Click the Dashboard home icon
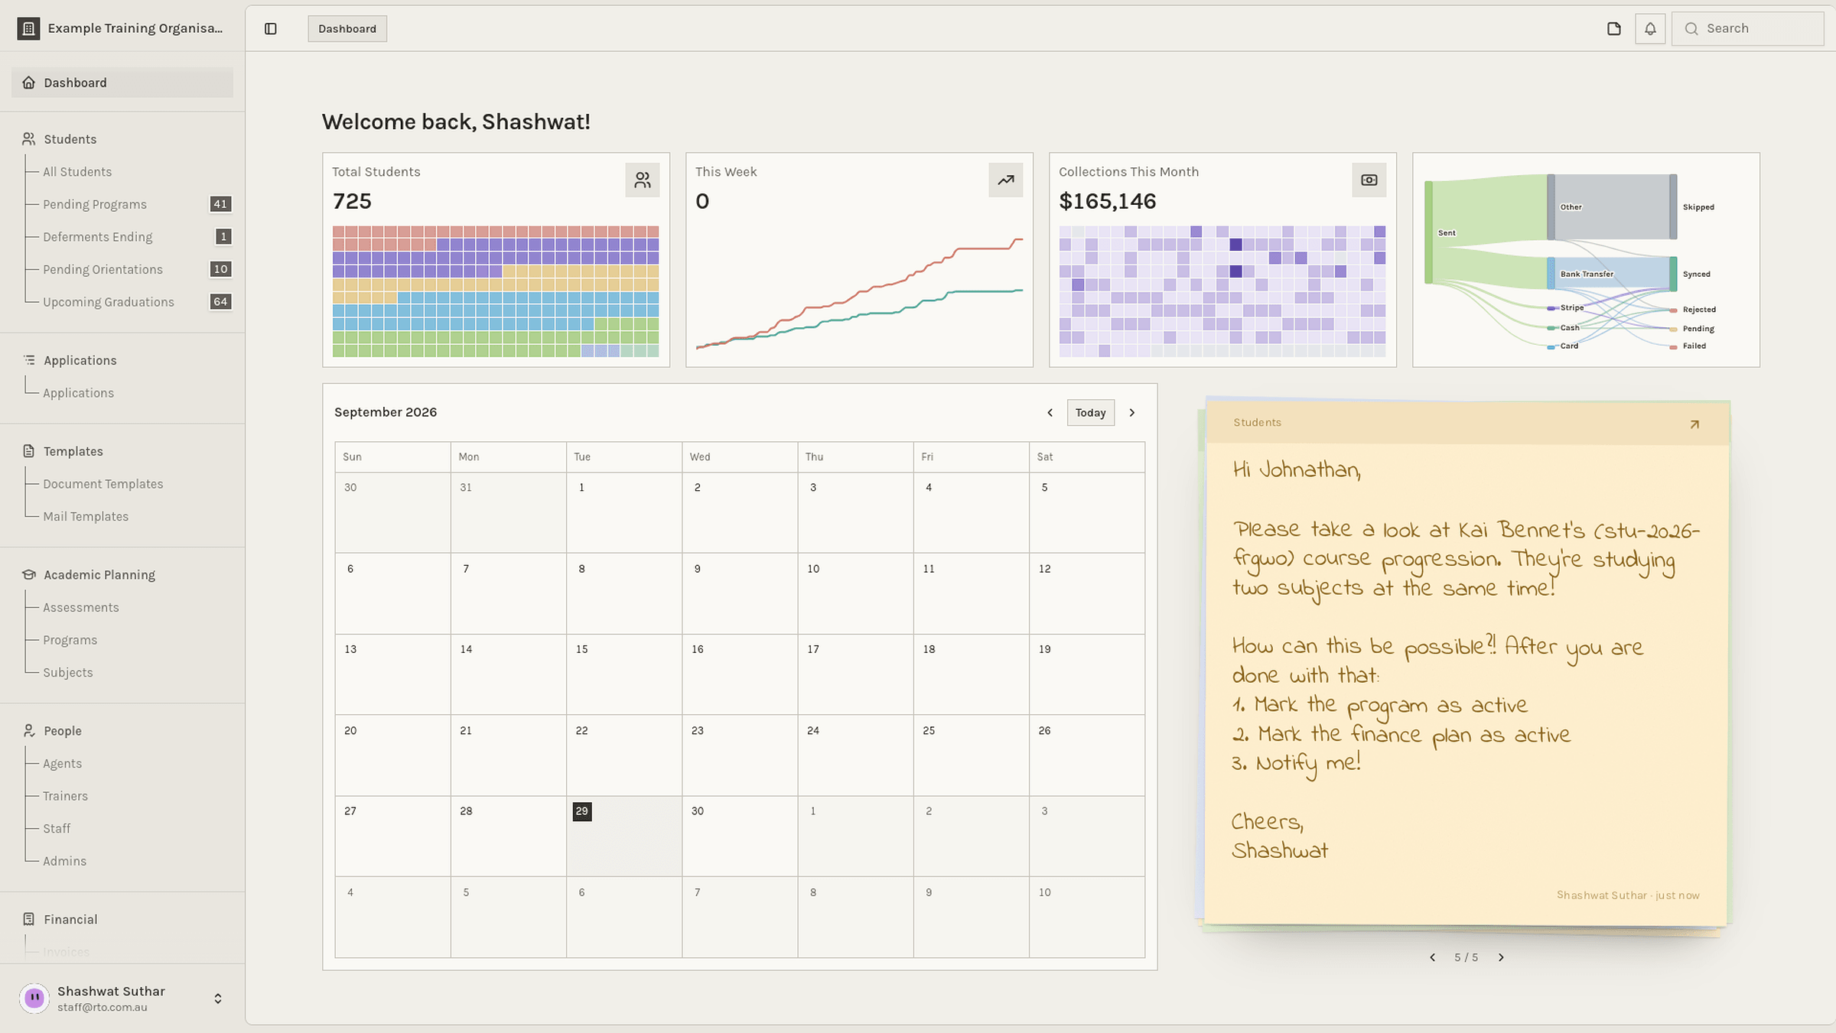This screenshot has width=1836, height=1033. click(29, 83)
